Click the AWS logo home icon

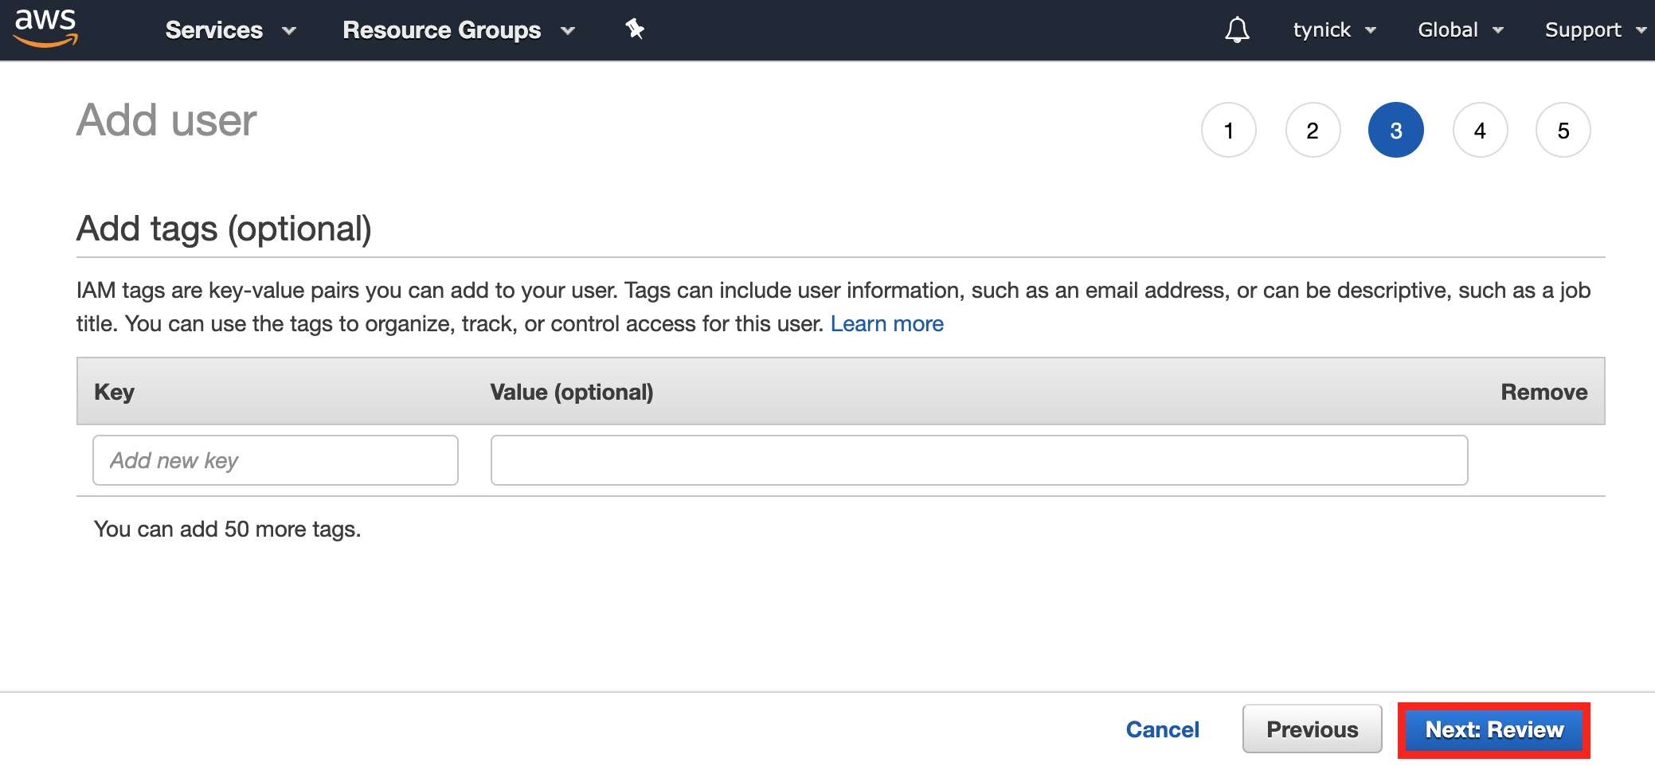click(x=45, y=29)
